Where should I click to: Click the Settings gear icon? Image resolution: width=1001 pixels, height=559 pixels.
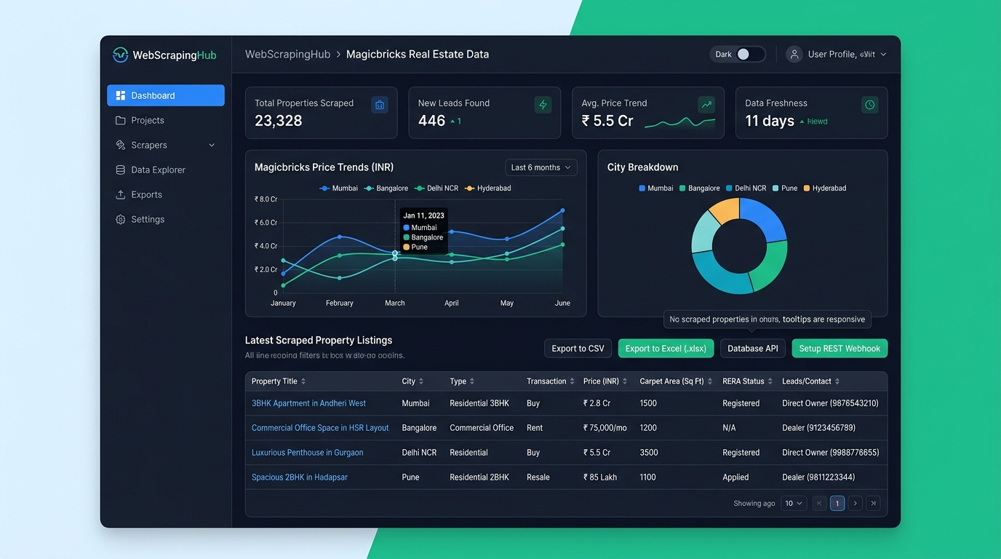pos(121,219)
